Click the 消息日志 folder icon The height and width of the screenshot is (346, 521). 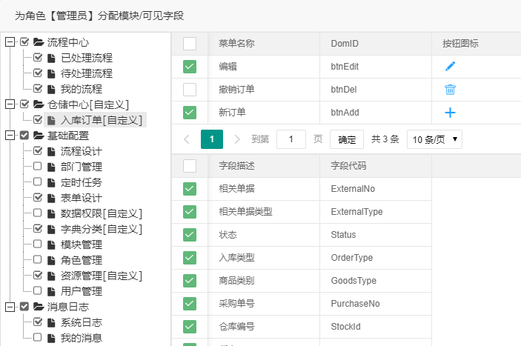pos(39,307)
